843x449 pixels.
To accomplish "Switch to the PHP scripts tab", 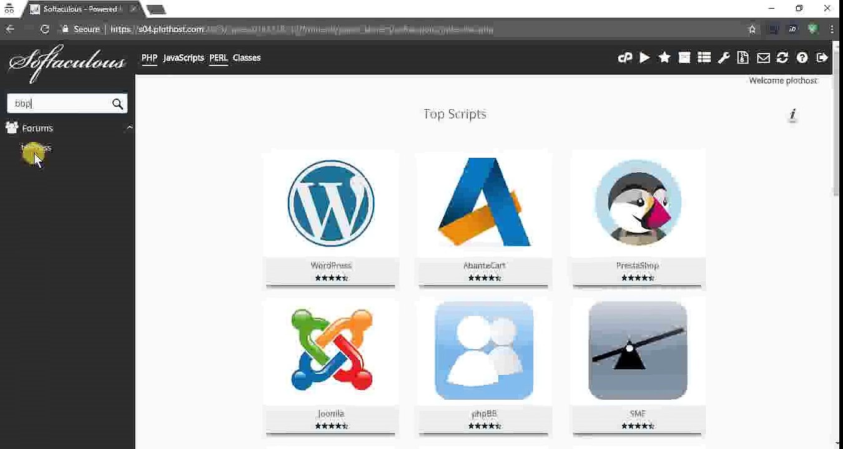I will click(x=149, y=58).
